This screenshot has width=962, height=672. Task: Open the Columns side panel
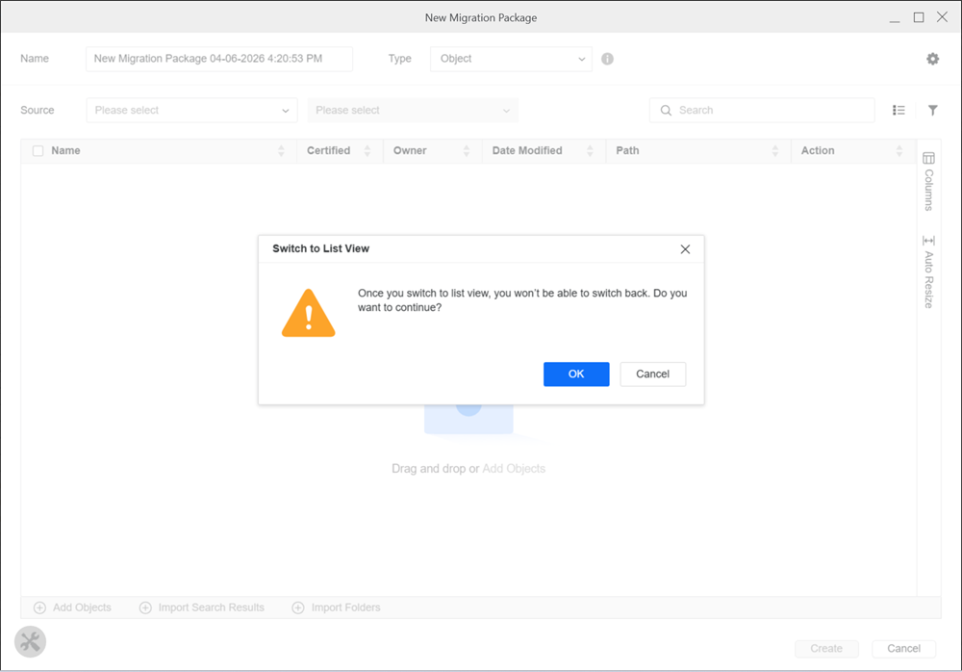click(x=928, y=180)
